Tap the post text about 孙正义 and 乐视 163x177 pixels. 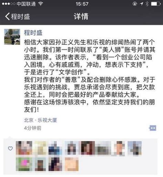point(89,76)
